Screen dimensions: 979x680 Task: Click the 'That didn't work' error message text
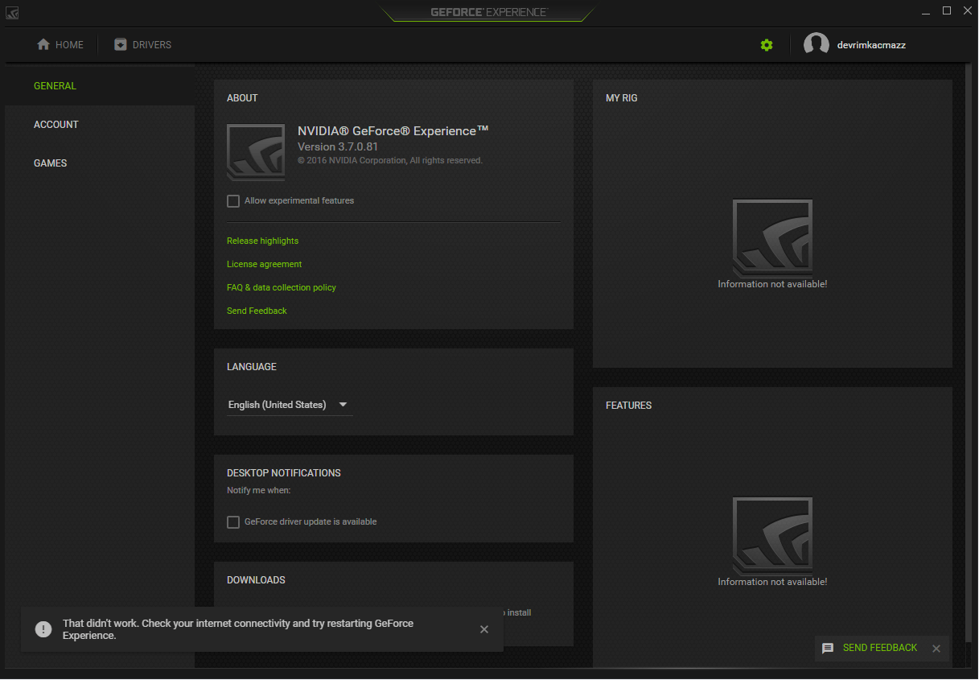point(238,629)
